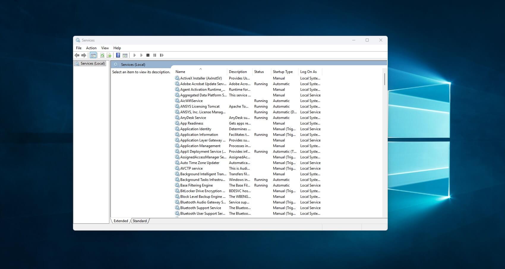Click gear icon beside AnyDesk Service
The width and height of the screenshot is (505, 269).
177,118
